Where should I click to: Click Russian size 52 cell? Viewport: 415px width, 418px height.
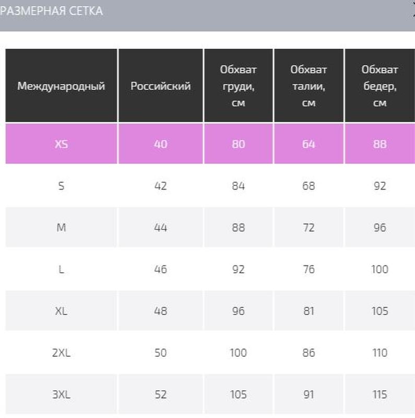[161, 394]
